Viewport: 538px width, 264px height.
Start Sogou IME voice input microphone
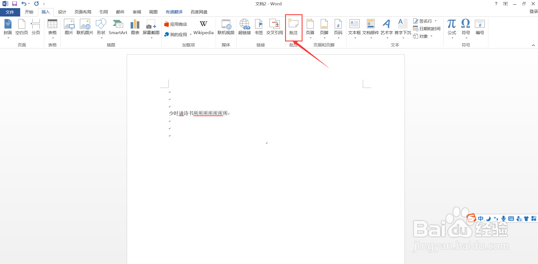point(504,219)
